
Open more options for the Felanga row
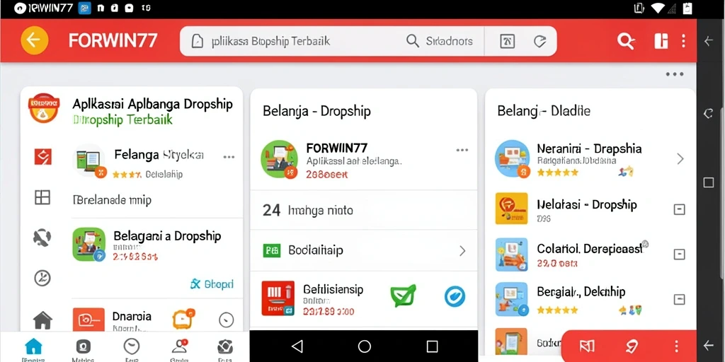229,157
